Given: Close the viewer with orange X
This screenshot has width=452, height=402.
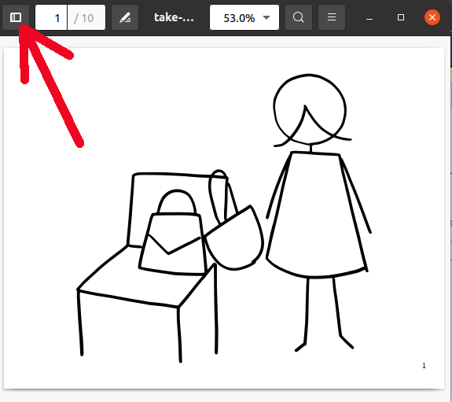Looking at the screenshot, I should [432, 17].
